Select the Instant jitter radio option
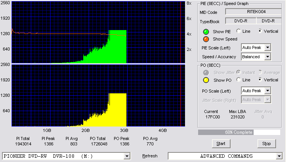286x162 pixels. (x=238, y=72)
